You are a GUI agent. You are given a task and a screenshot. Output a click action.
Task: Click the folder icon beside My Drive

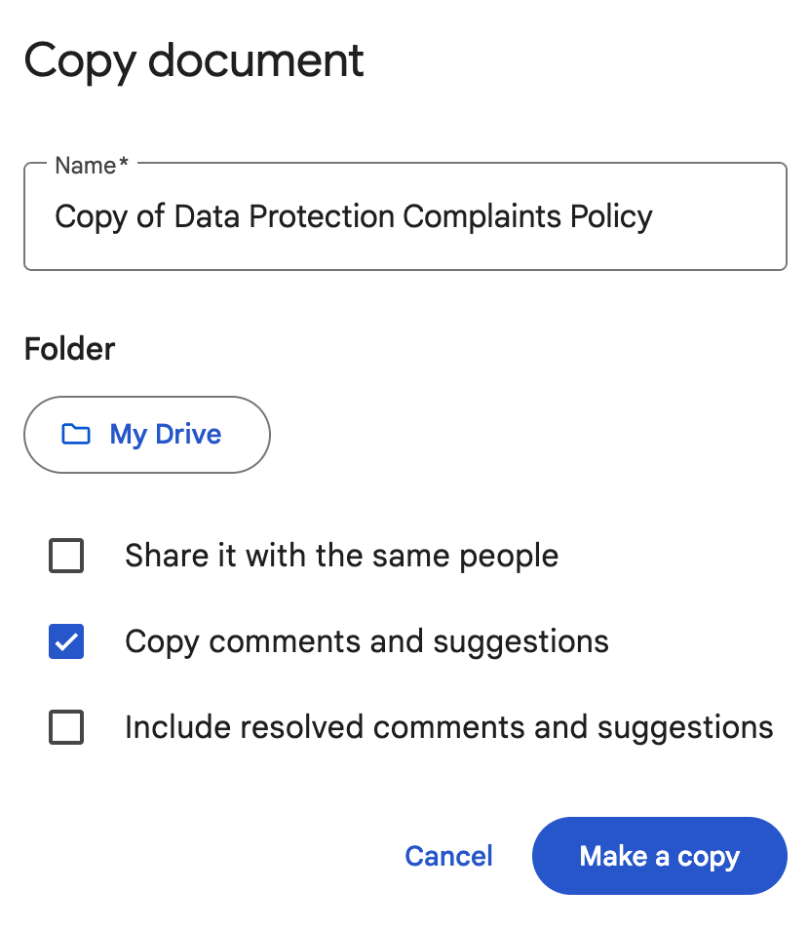pos(76,435)
